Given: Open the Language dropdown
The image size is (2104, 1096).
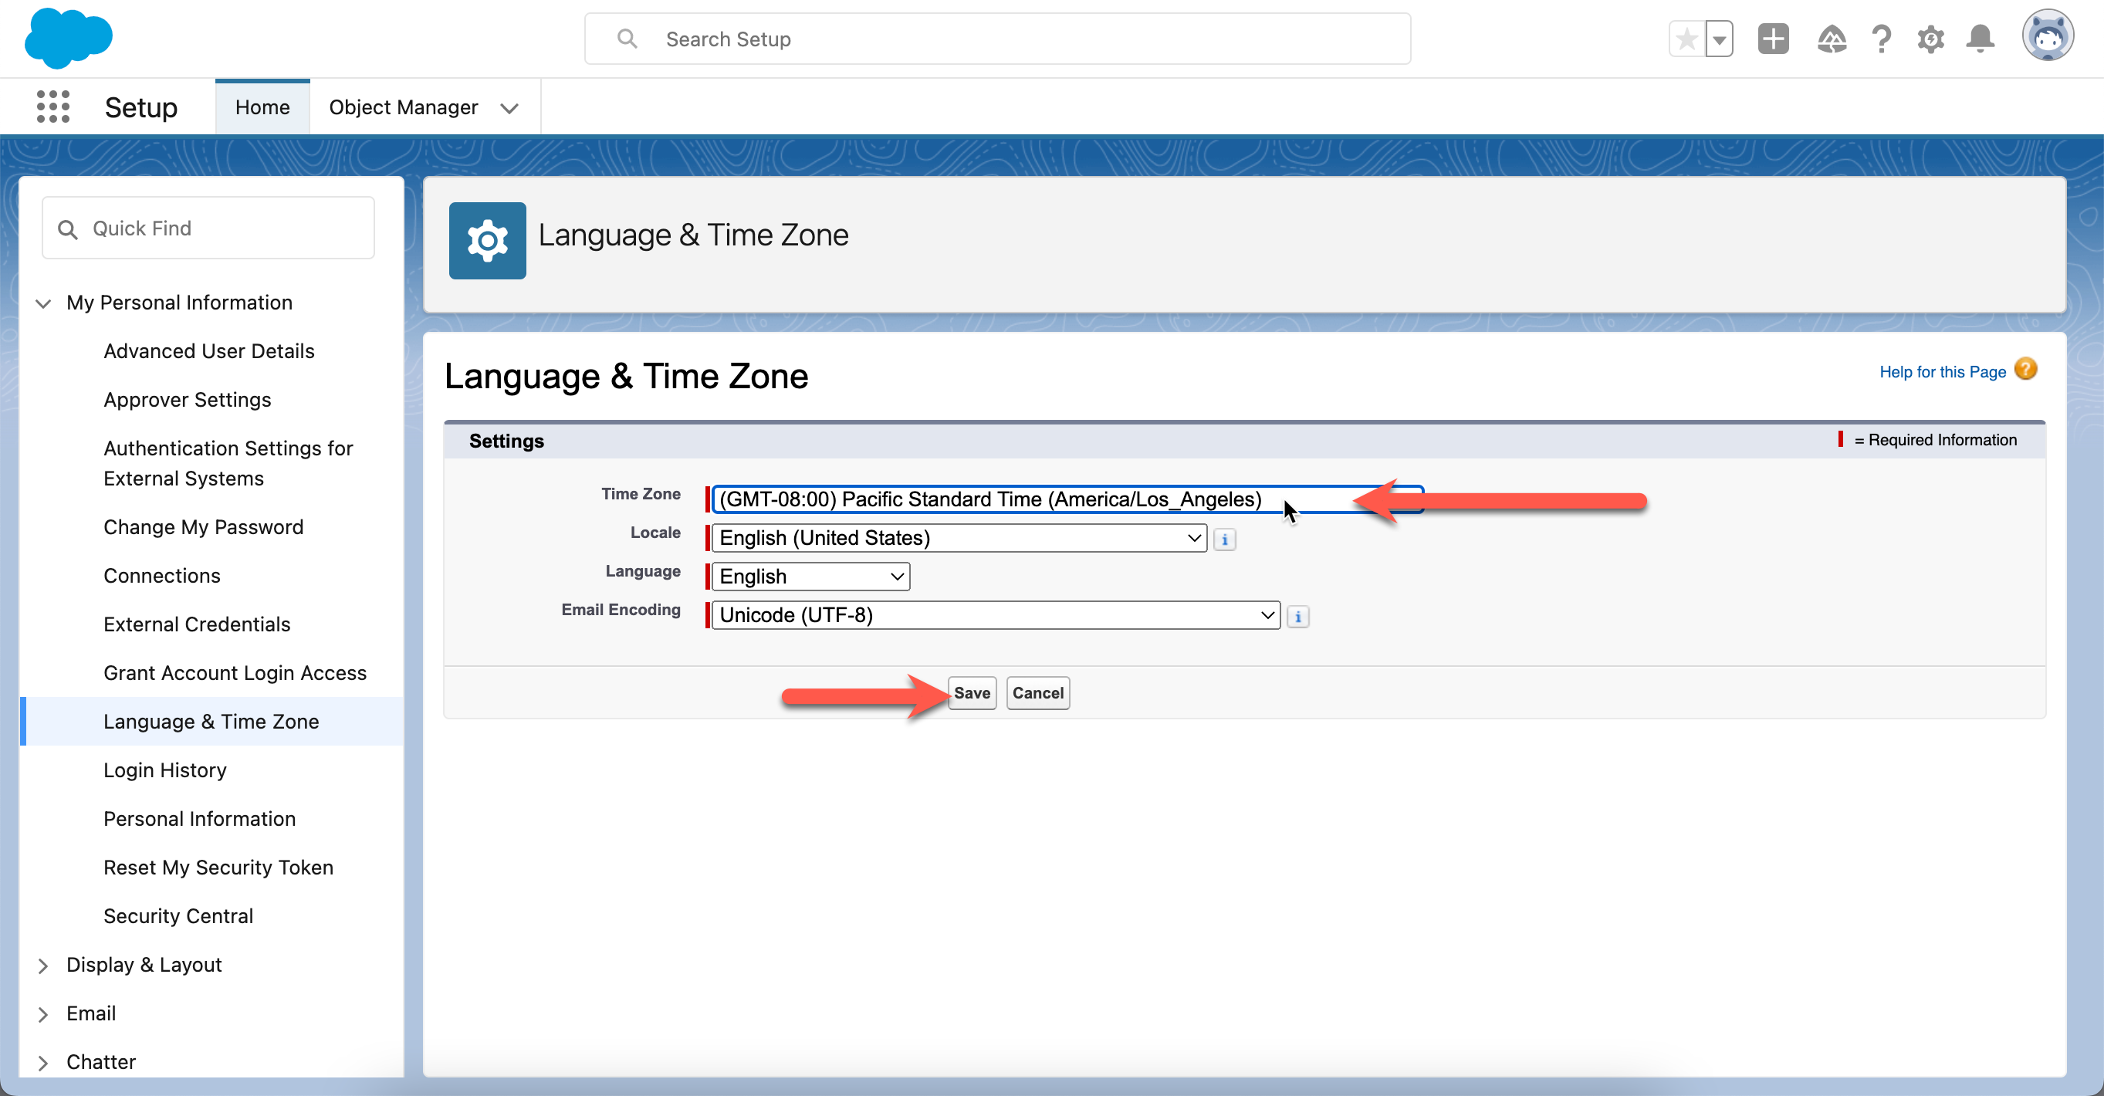Looking at the screenshot, I should point(810,577).
